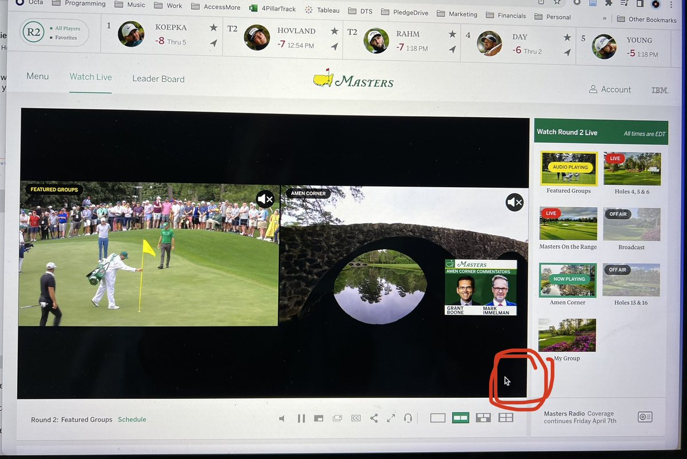
Task: Favorite Day with the star icon
Action: point(567,37)
